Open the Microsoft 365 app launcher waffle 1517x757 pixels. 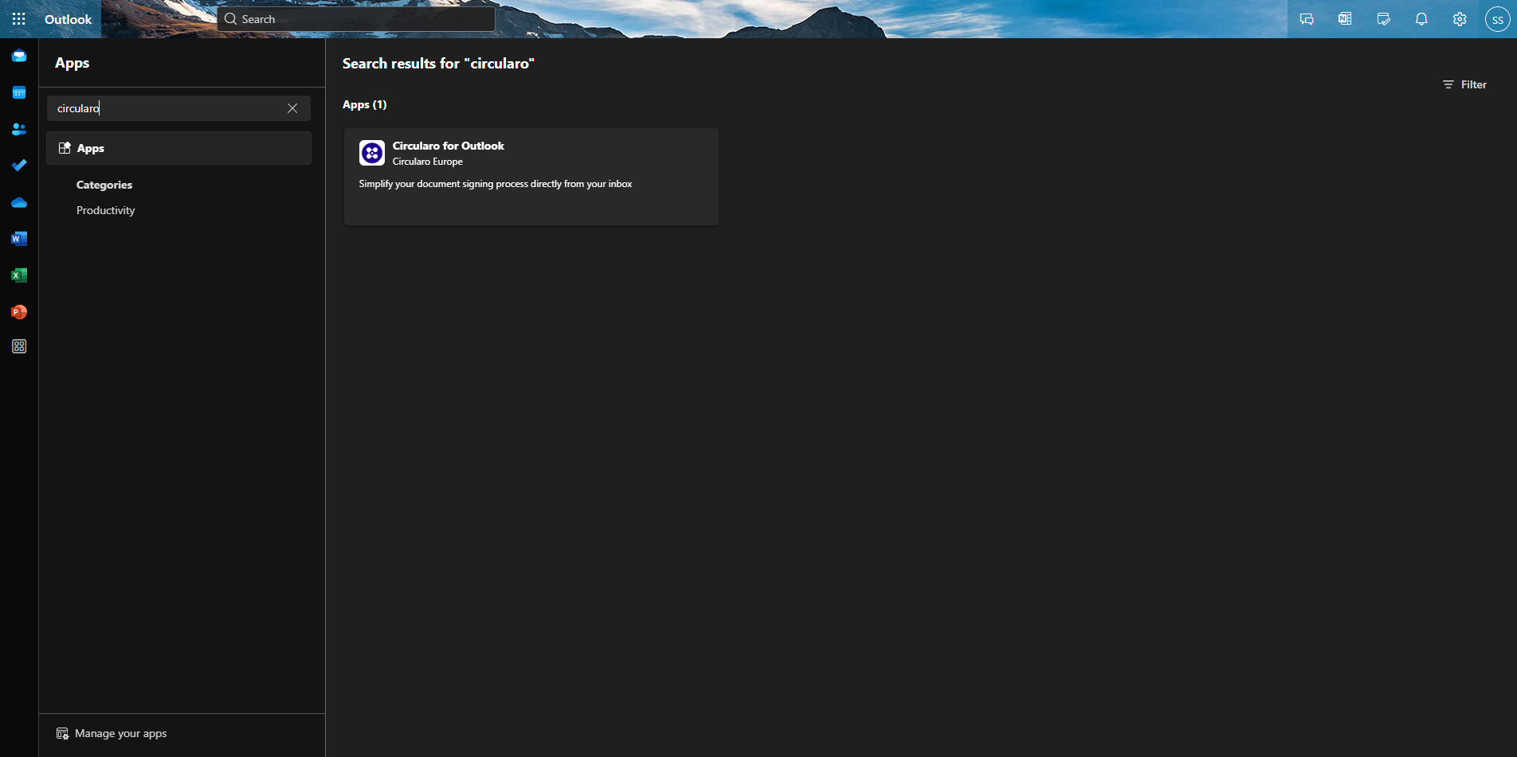click(x=18, y=18)
